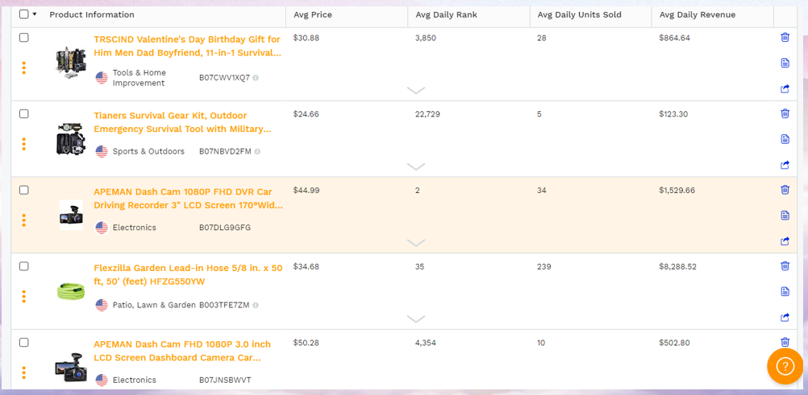Screen dimensions: 808x395
Task: Click info icon next to ASIN B003TFE7ZM
Action: tap(256, 305)
